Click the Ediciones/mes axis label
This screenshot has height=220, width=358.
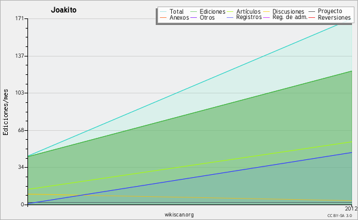point(6,112)
